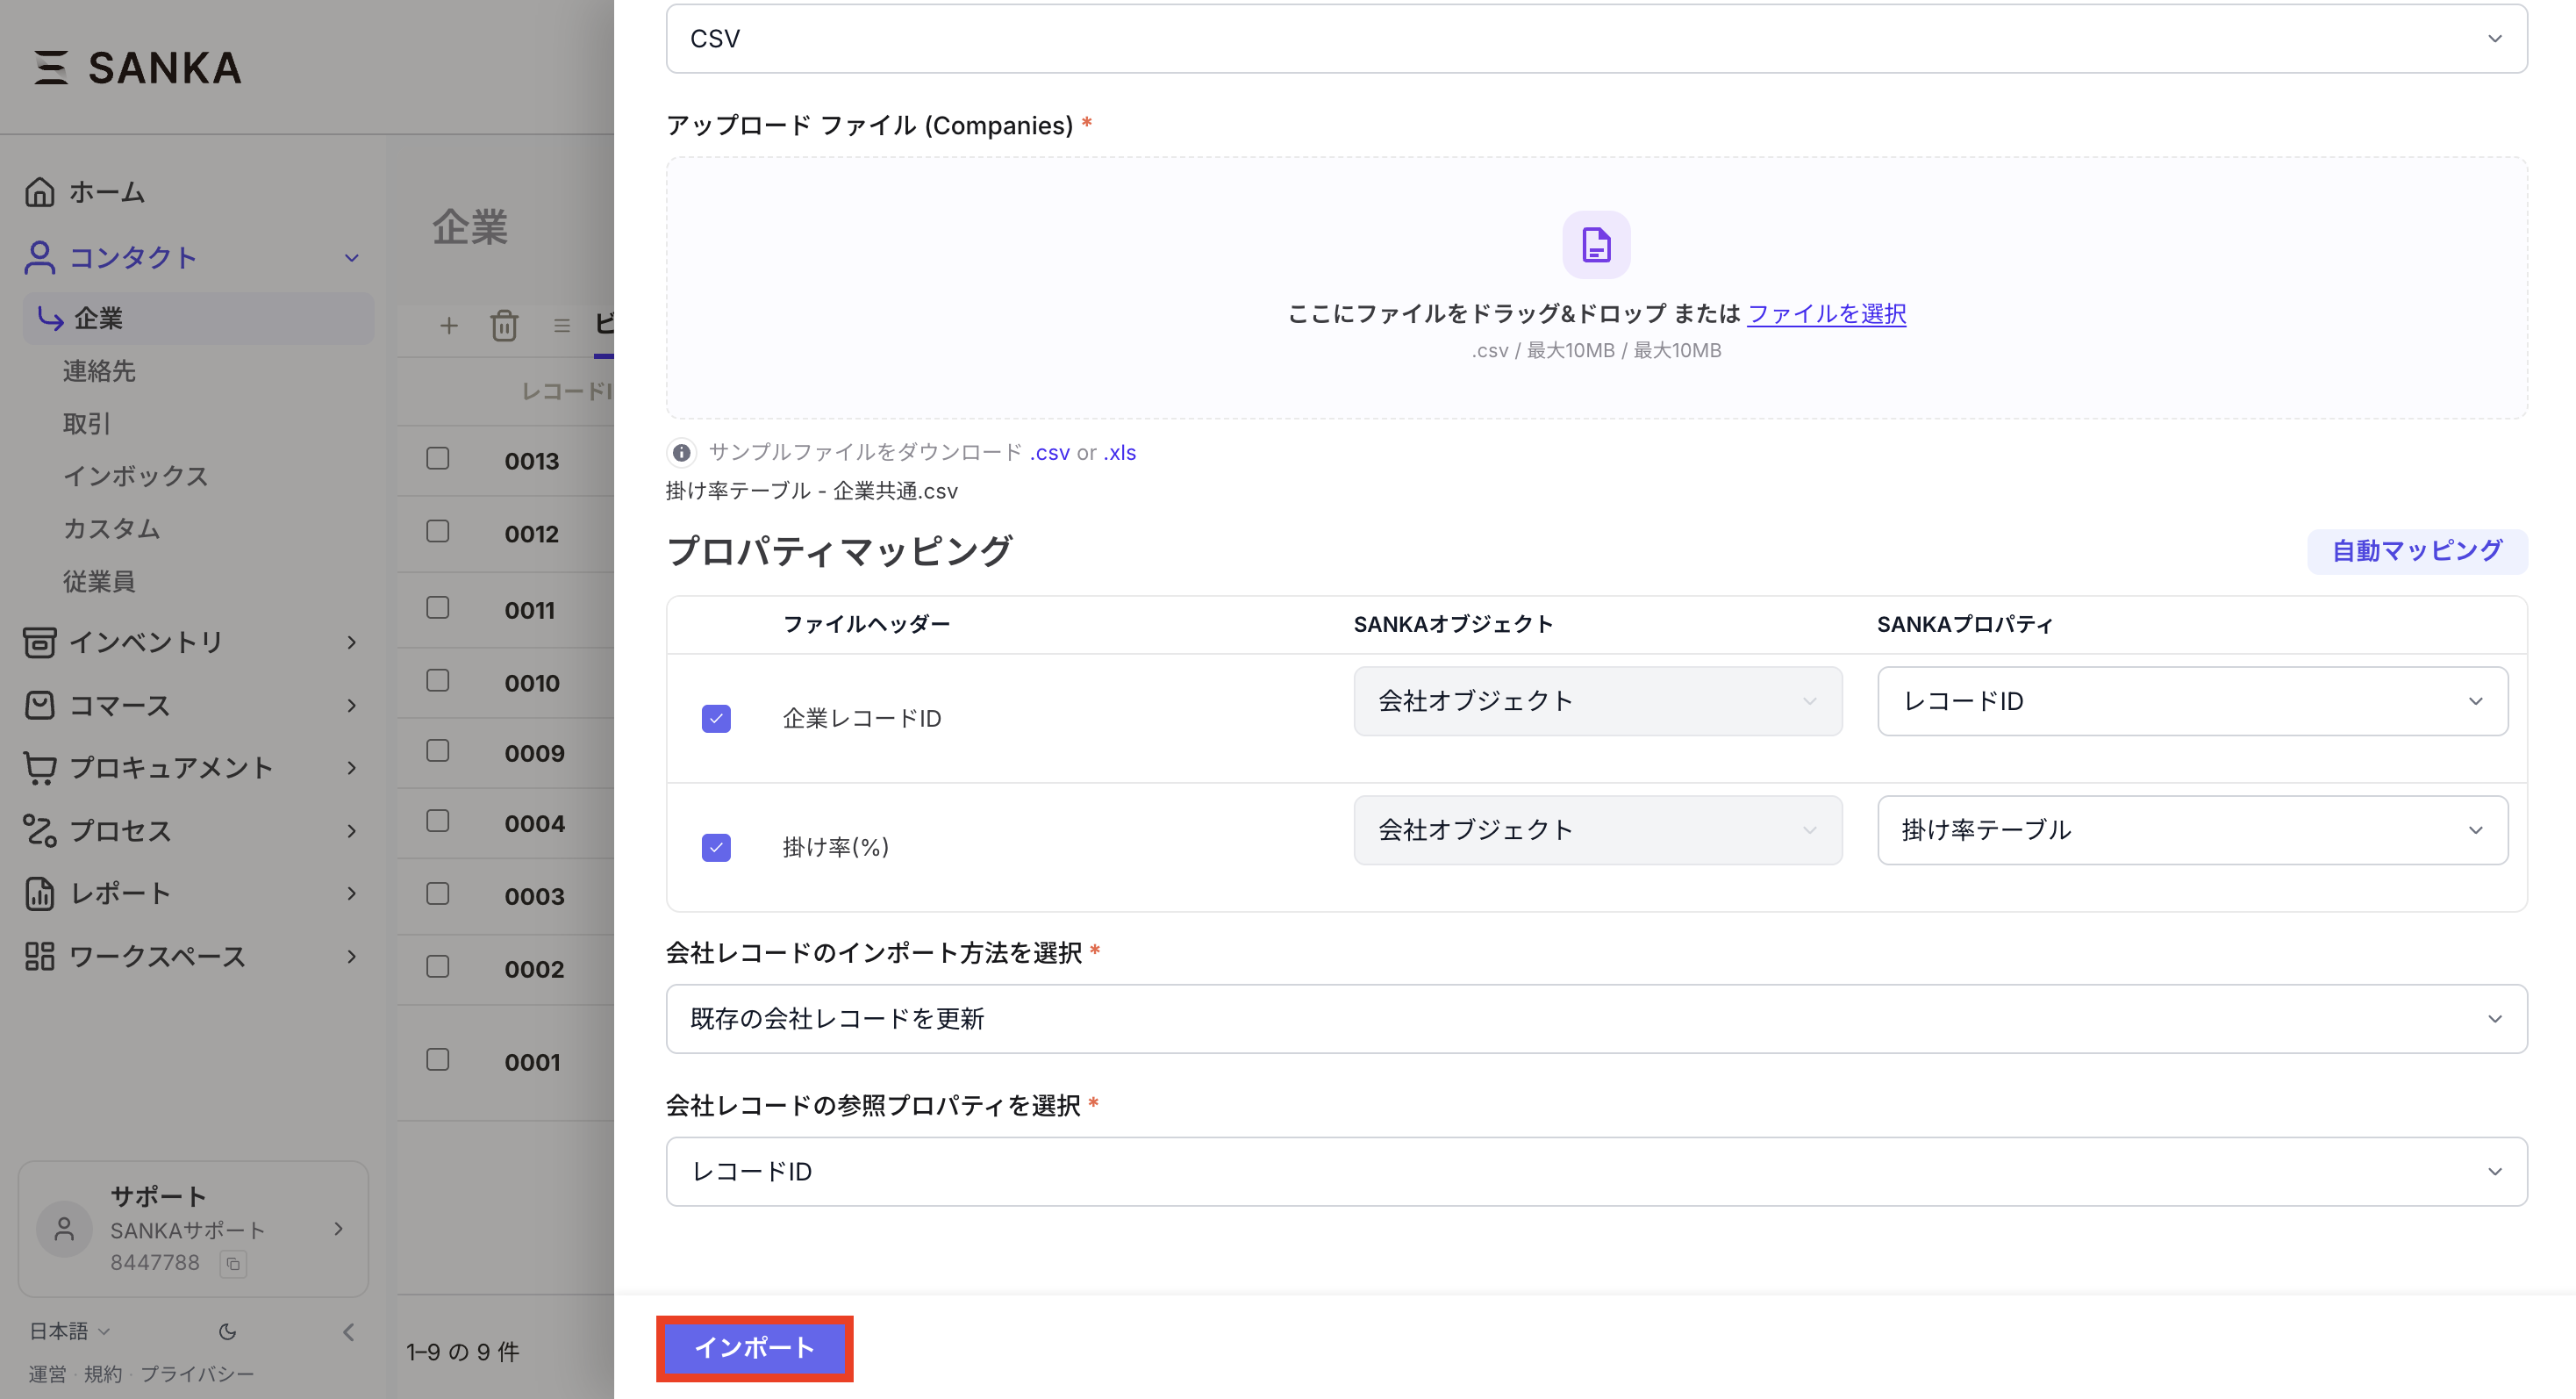Click the file upload document icon

(1596, 245)
